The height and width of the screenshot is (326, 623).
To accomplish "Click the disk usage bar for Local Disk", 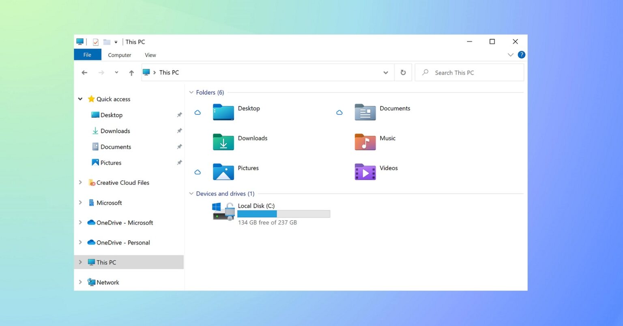I will pos(284,214).
